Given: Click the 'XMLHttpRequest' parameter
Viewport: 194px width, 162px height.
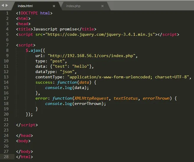Looking at the screenshot, I should click(x=91, y=98).
